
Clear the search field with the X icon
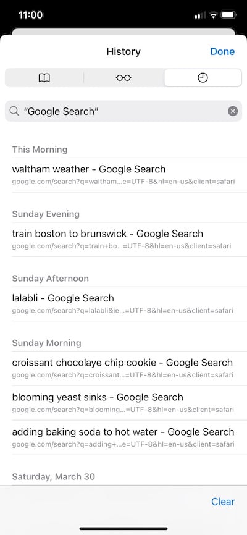point(233,111)
